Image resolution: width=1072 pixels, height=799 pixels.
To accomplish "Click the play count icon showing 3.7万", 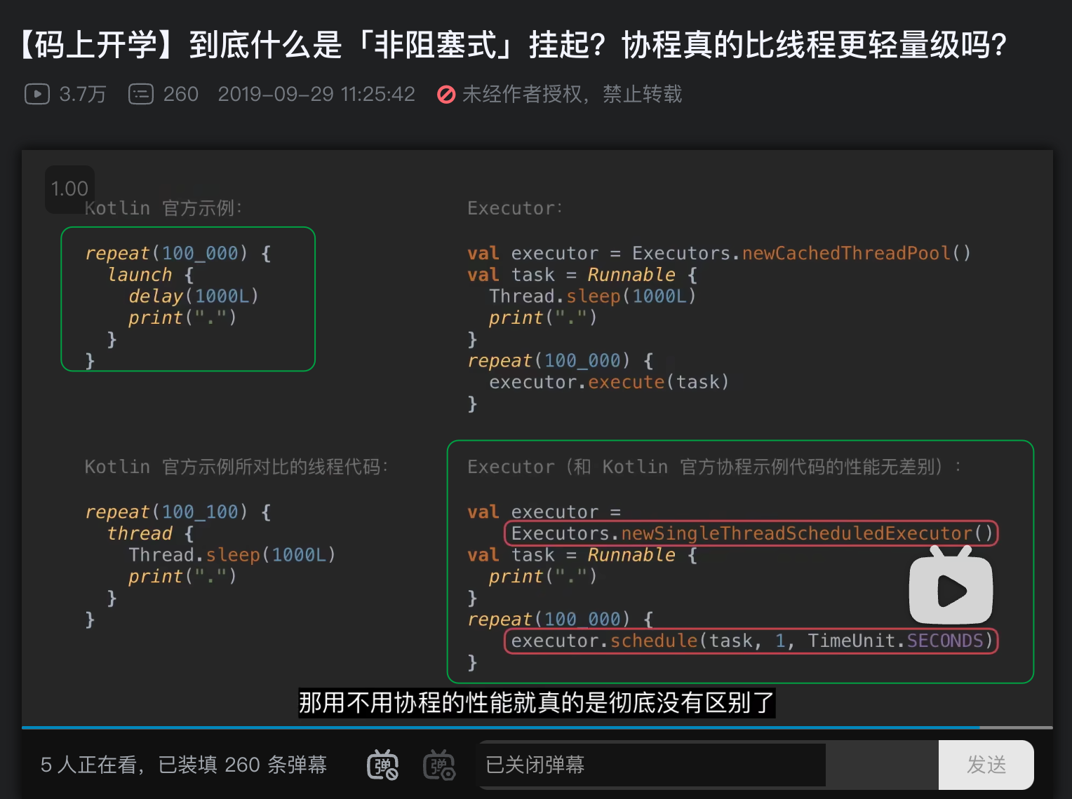I will coord(36,94).
